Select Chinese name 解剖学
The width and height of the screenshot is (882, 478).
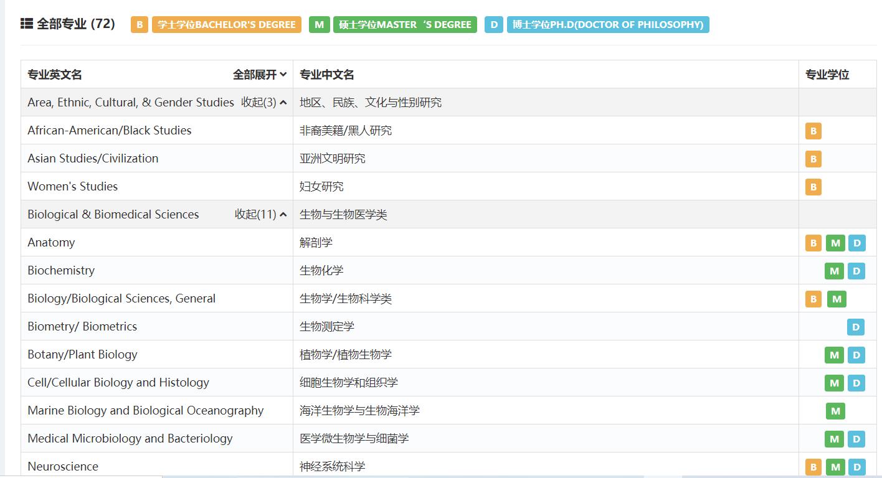click(x=316, y=243)
